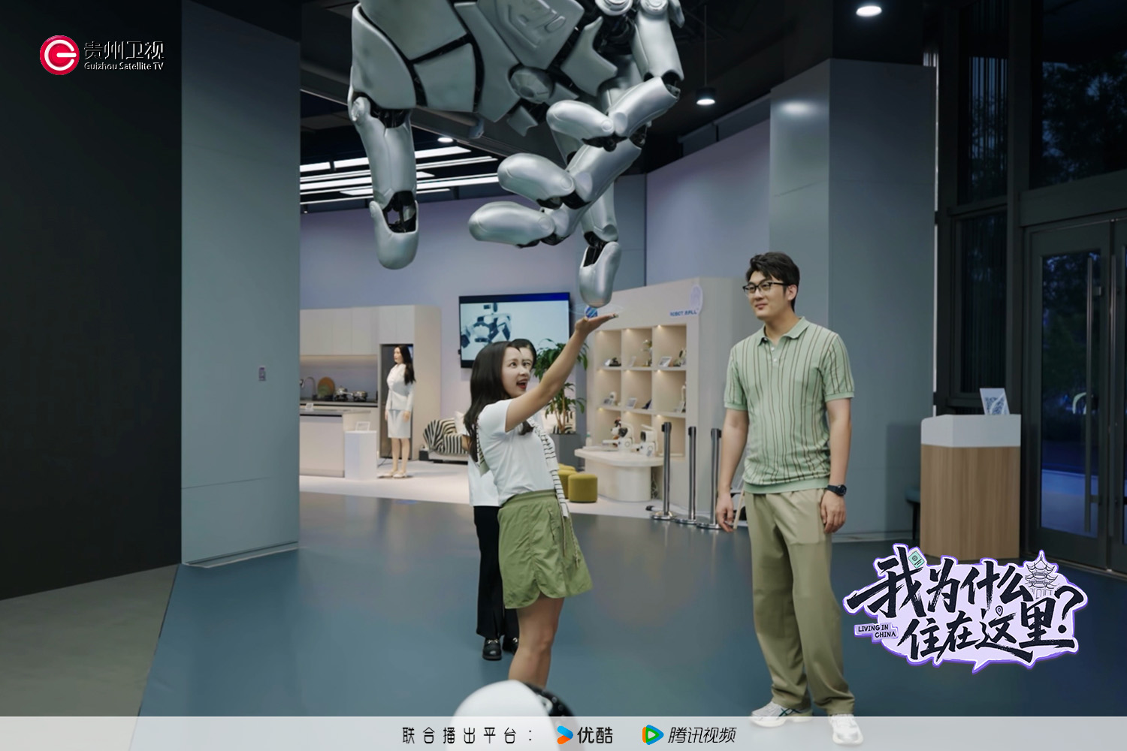Click the ceiling spotlight at top right
The height and width of the screenshot is (751, 1127).
(x=869, y=10)
